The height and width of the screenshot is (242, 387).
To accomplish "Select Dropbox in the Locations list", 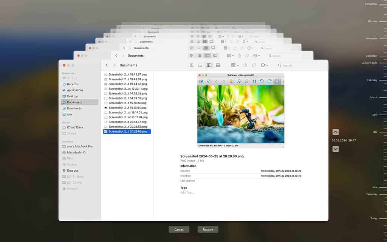I will click(73, 171).
